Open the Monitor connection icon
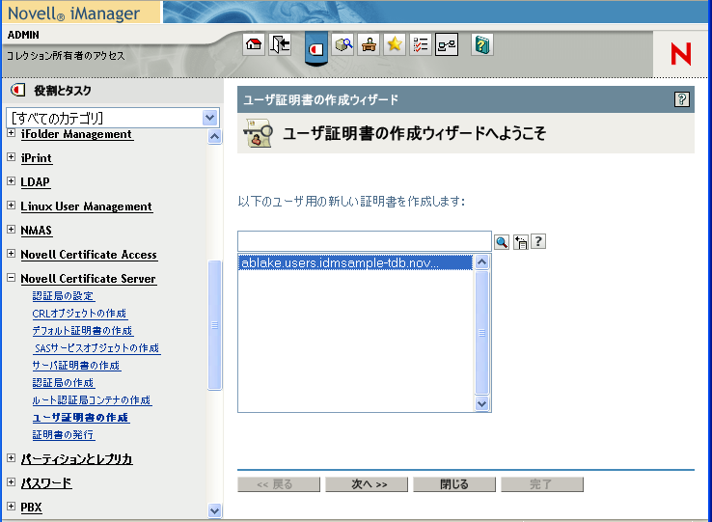This screenshot has width=712, height=522. tap(447, 44)
